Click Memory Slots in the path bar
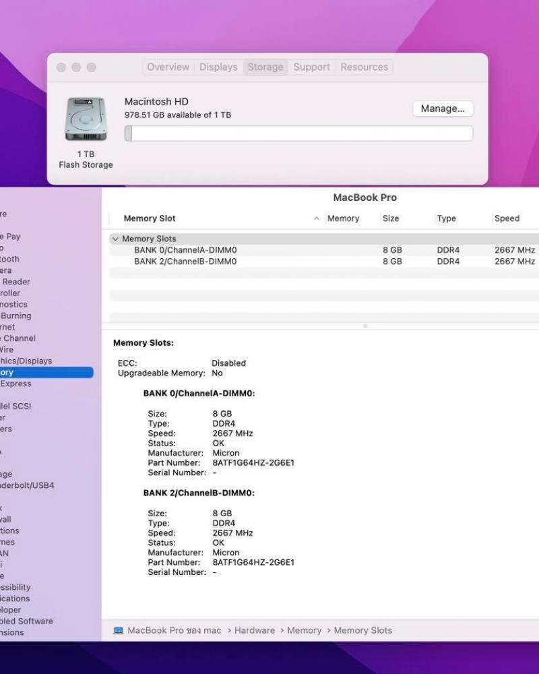 click(x=362, y=630)
